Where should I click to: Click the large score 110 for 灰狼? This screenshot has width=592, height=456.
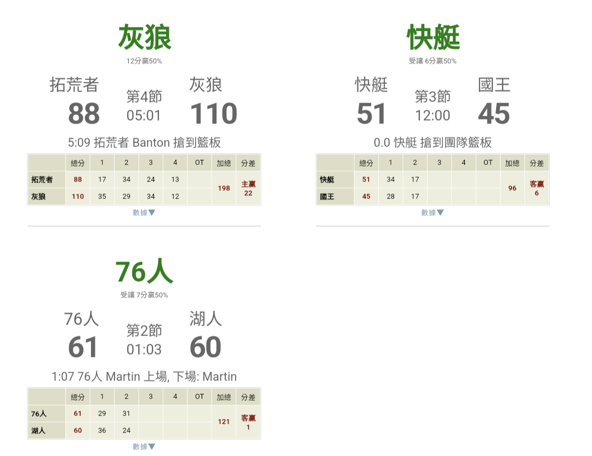tap(214, 113)
